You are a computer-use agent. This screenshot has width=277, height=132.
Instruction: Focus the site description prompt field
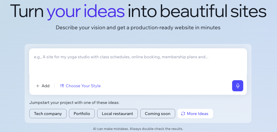point(138,62)
